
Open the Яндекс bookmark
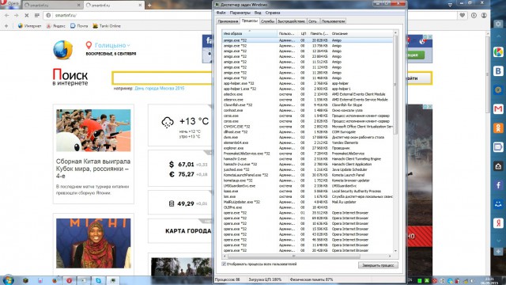coord(55,26)
